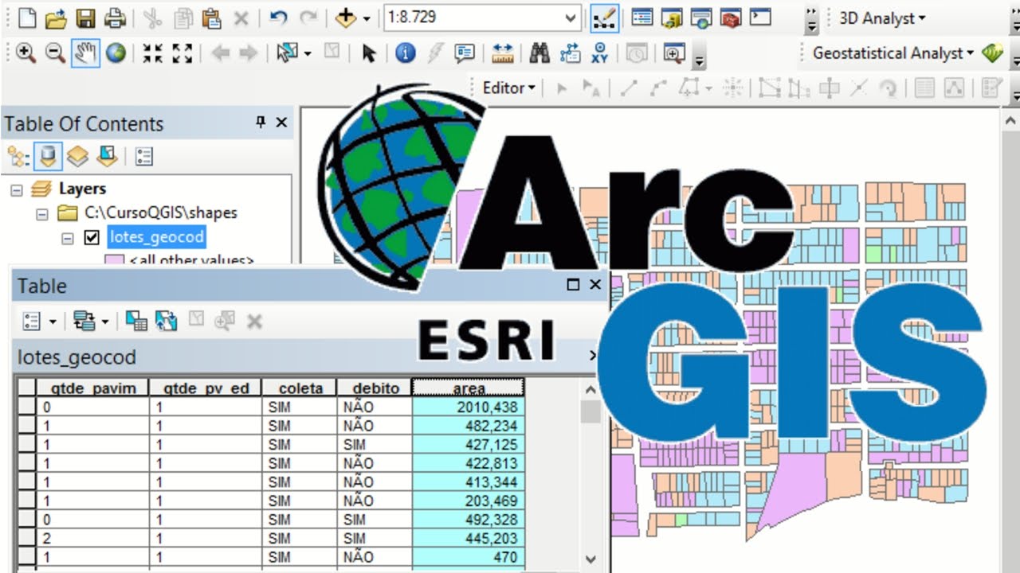Open the Geostatistical Analyst menu
1020x573 pixels.
pos(893,53)
